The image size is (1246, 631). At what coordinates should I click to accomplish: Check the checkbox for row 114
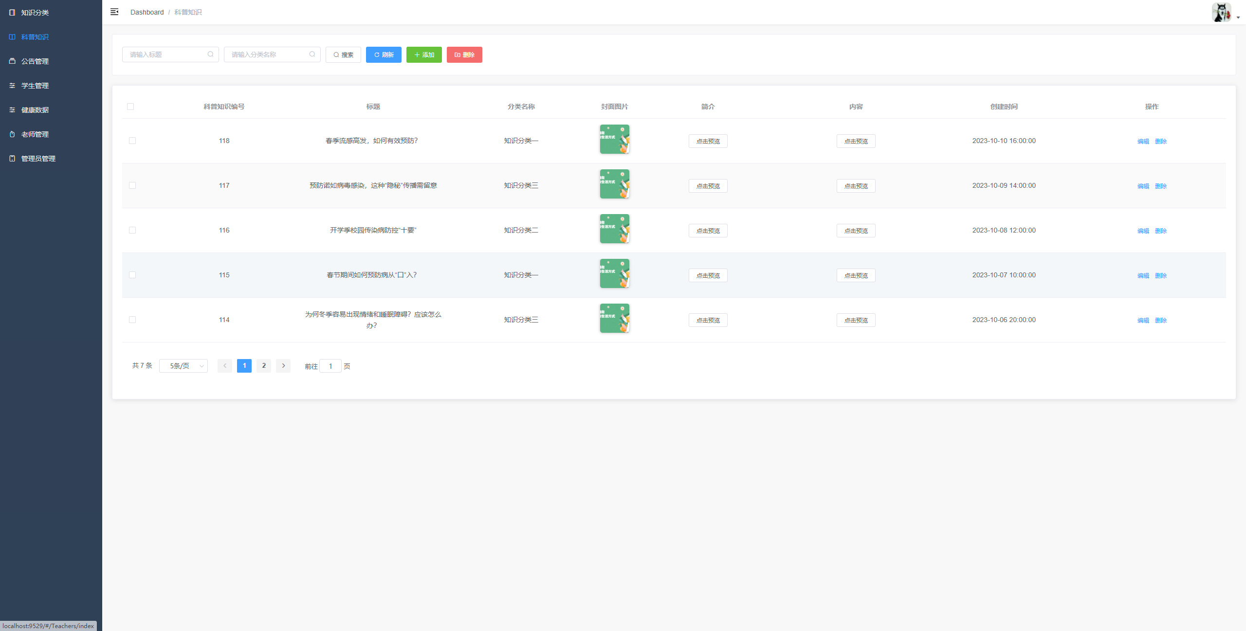pos(132,320)
